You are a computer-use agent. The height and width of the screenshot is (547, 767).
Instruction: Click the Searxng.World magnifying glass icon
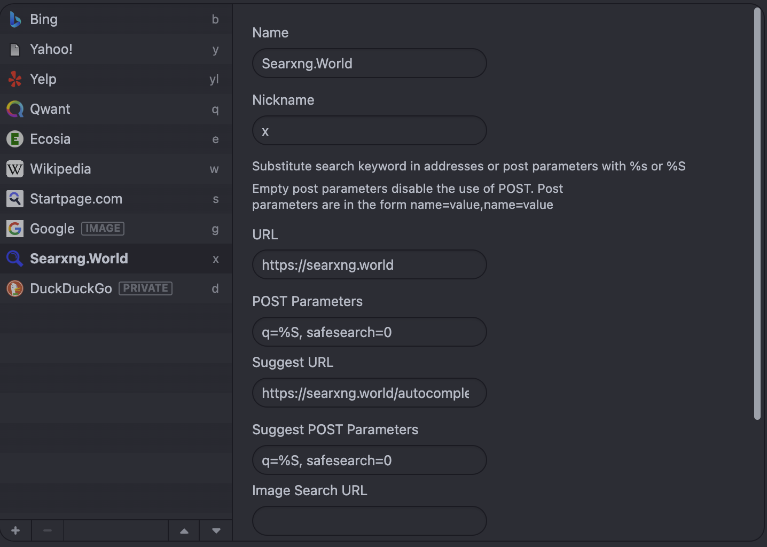point(15,259)
